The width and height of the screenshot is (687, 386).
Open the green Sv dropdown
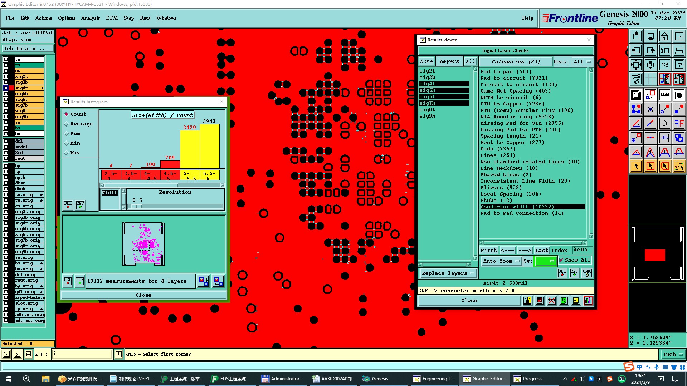click(545, 261)
